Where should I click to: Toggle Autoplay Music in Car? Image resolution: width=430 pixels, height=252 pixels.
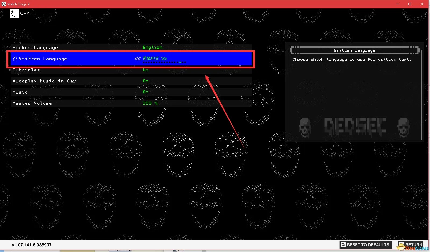[x=131, y=81]
